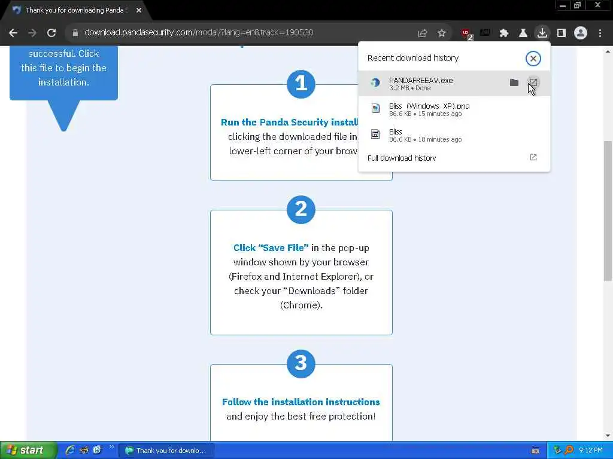Open the Extensions puzzle menu
Image resolution: width=613 pixels, height=459 pixels.
pyautogui.click(x=504, y=33)
